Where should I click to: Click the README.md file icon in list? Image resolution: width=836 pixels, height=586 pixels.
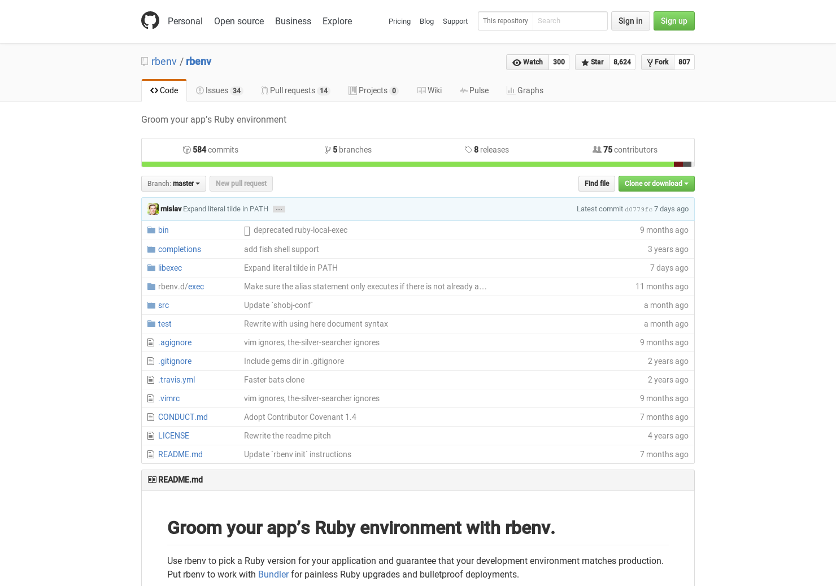151,454
